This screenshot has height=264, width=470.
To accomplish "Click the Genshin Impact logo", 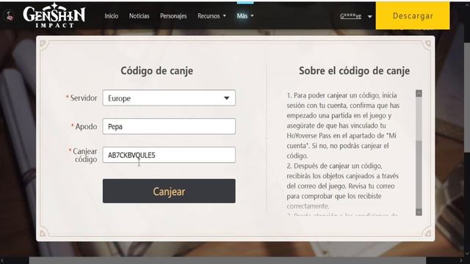I will pyautogui.click(x=54, y=15).
